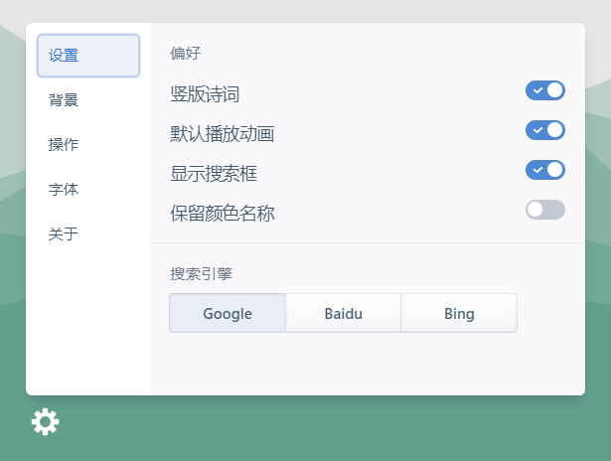The height and width of the screenshot is (461, 611).
Task: Click the 偏好 section heading
Action: tap(185, 54)
